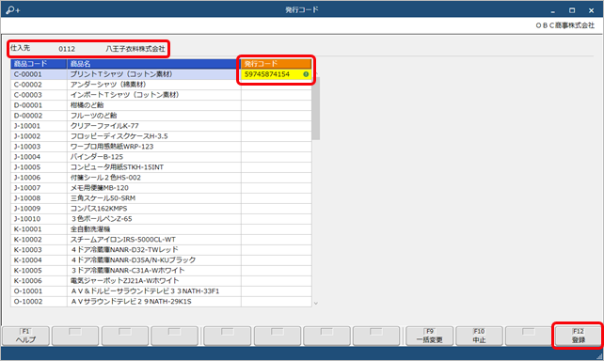
Task: Click the green info icon in the 発行コード cell
Action: point(306,74)
